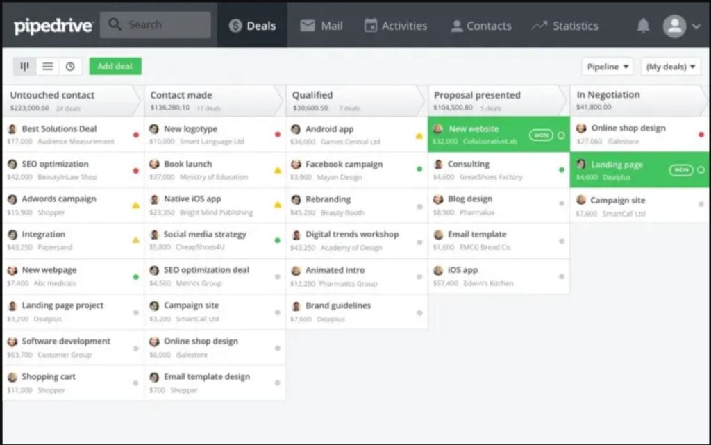Toggle gray activity dot on Digital trends workshop

point(419,242)
